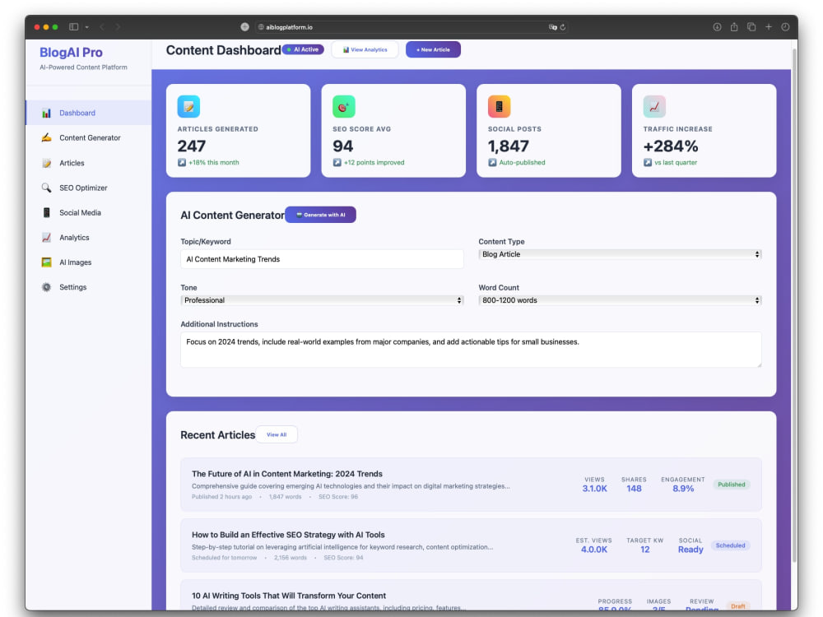This screenshot has height=617, width=823.
Task: Click the translate icon in address bar
Action: 552,27
